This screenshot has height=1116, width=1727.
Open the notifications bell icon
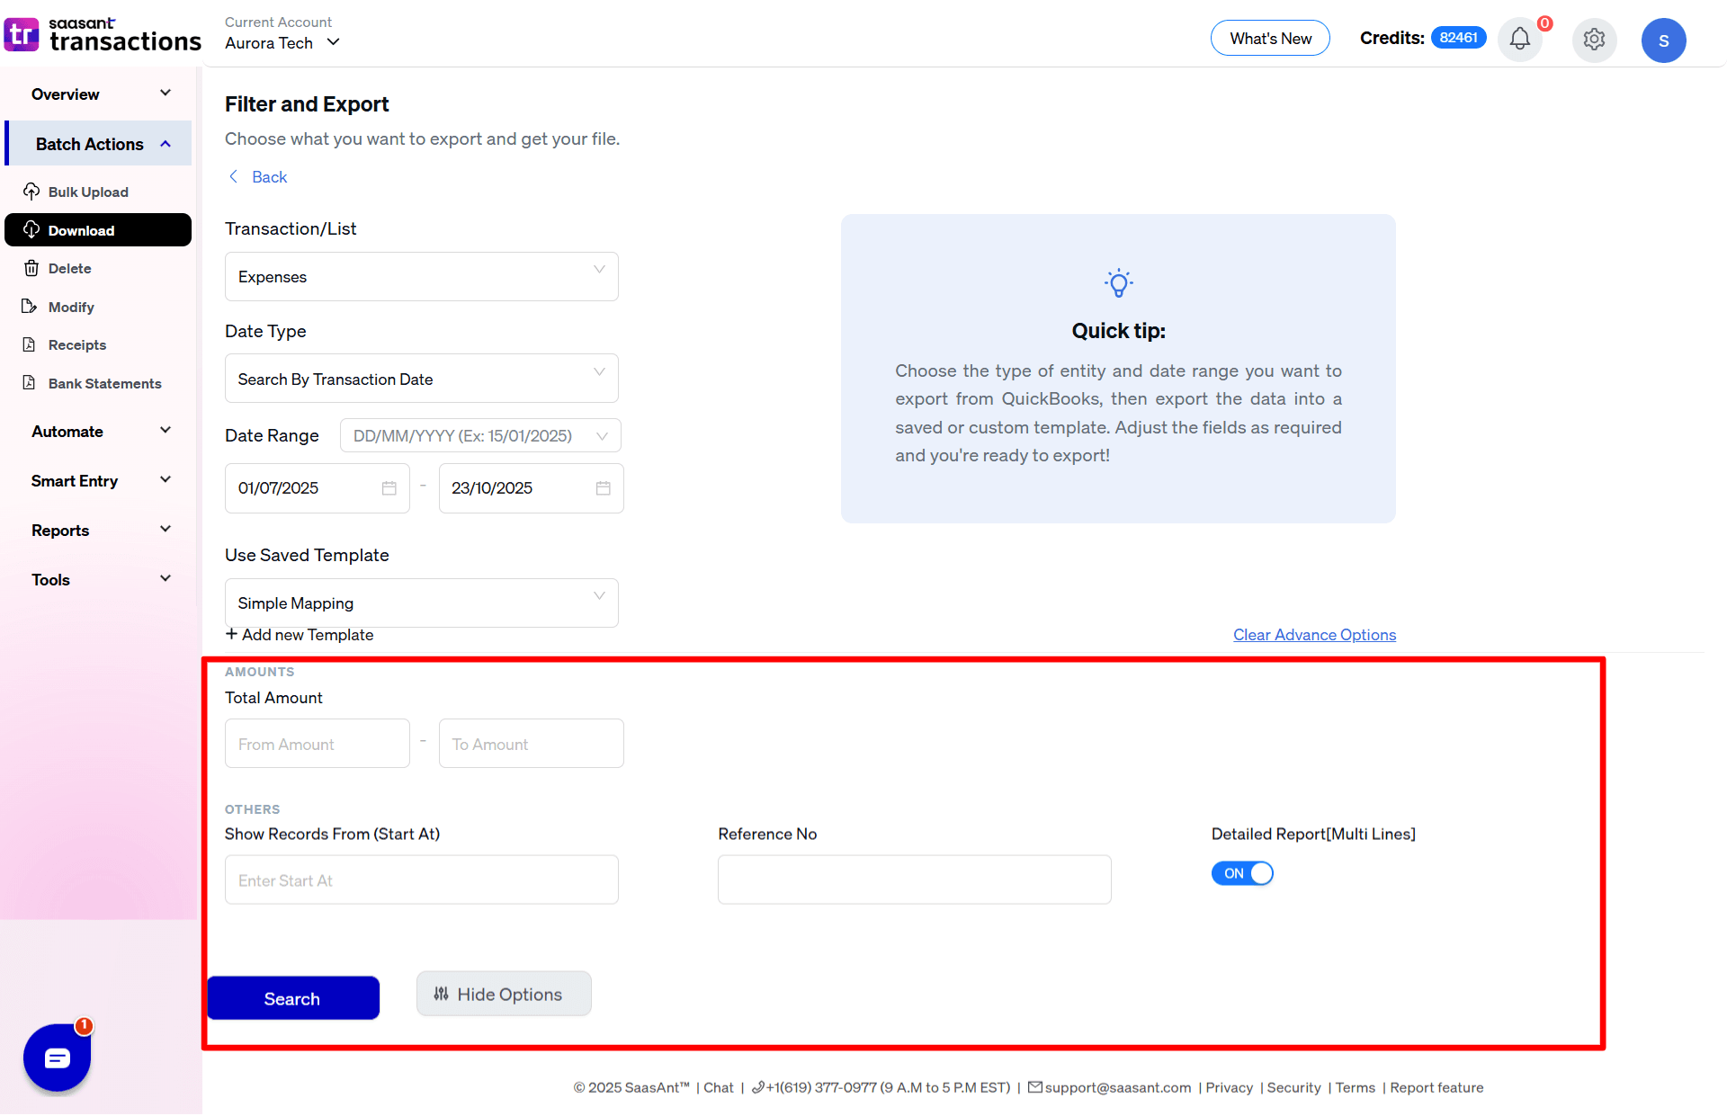(x=1520, y=40)
